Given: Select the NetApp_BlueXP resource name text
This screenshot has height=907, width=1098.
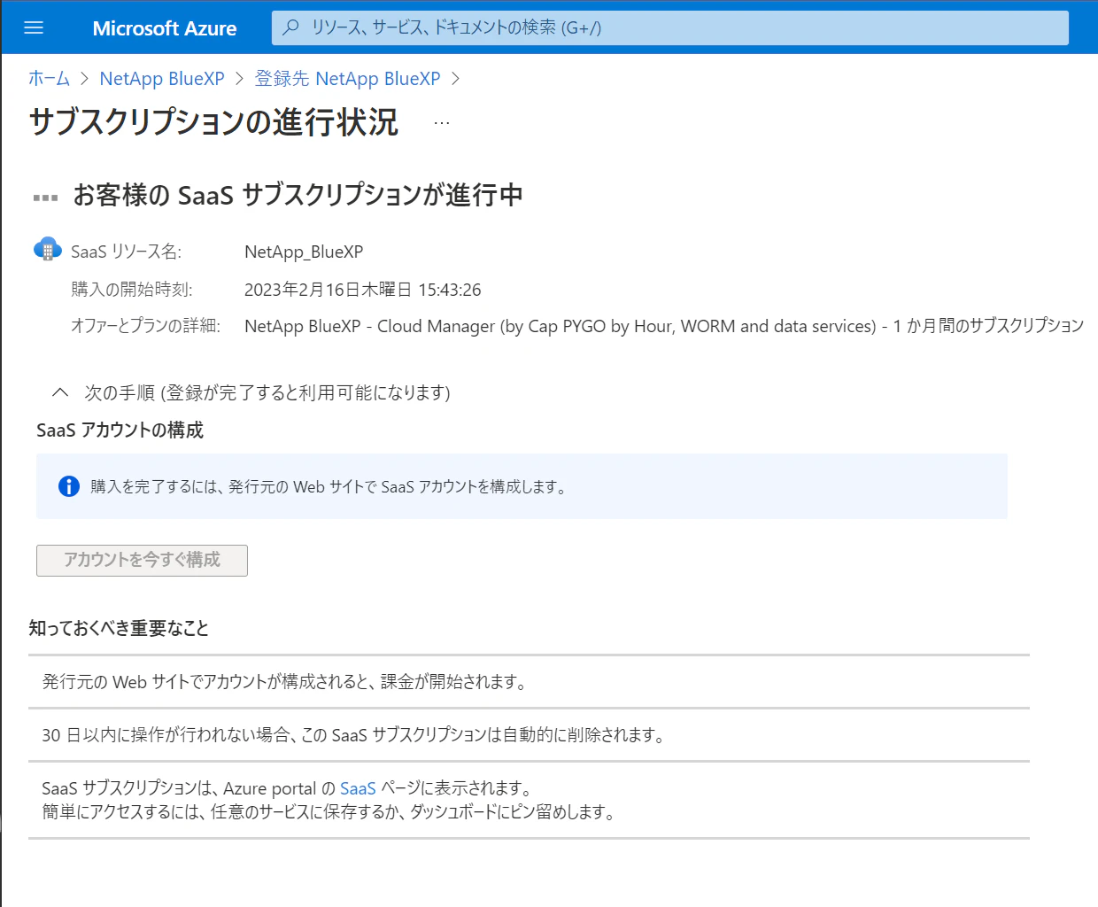Looking at the screenshot, I should tap(304, 252).
